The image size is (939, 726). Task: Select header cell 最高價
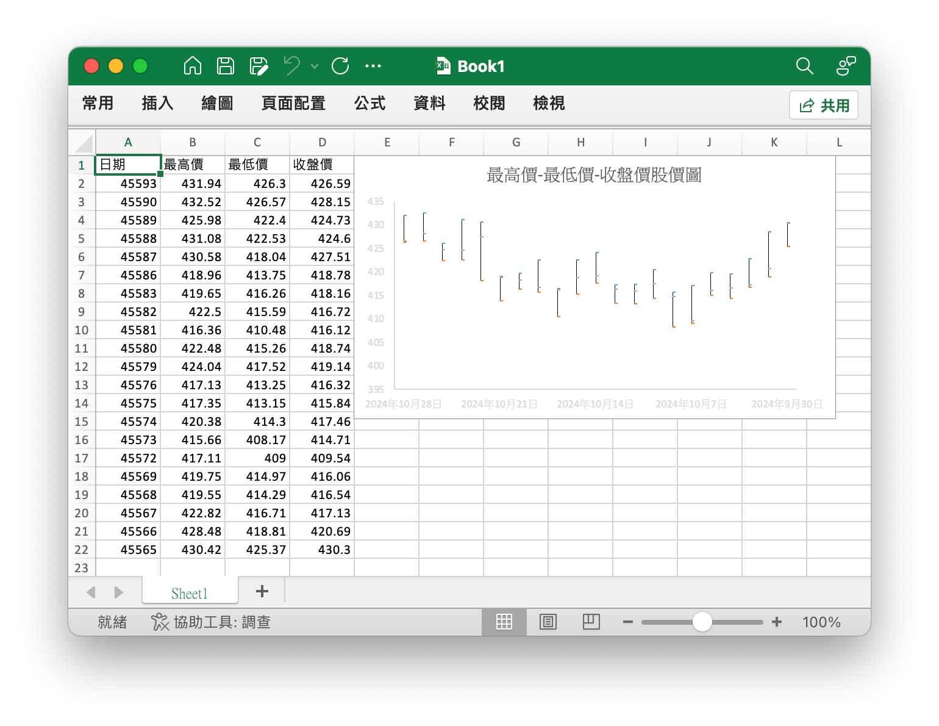click(193, 165)
